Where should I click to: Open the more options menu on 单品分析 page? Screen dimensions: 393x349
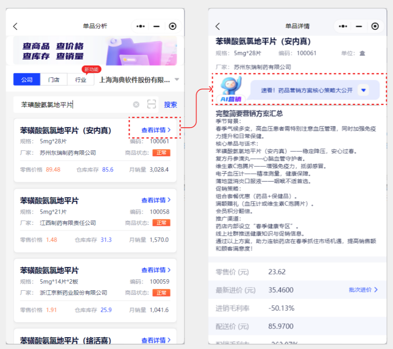coord(140,26)
